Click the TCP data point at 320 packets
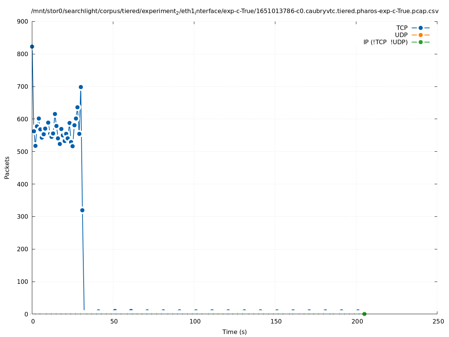Viewport: 449px width, 337px height. point(82,210)
